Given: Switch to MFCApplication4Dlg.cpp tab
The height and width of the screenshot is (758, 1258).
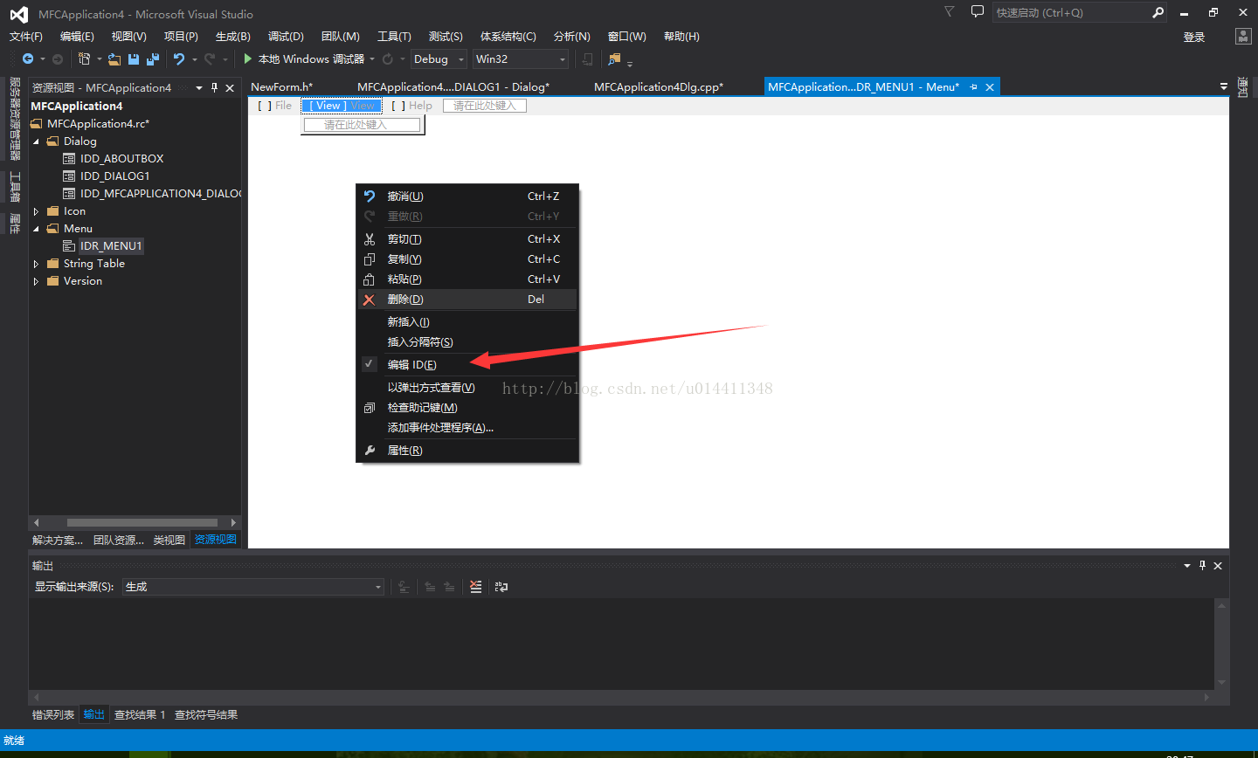Looking at the screenshot, I should [x=659, y=86].
